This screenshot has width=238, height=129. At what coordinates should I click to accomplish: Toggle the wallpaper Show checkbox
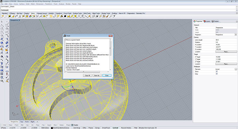click(x=217, y=71)
